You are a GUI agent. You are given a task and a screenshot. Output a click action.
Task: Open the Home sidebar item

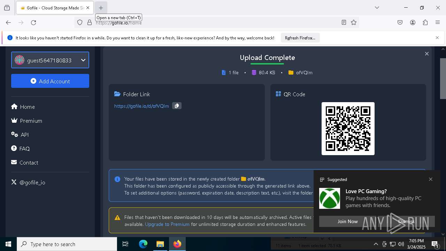tap(23, 107)
